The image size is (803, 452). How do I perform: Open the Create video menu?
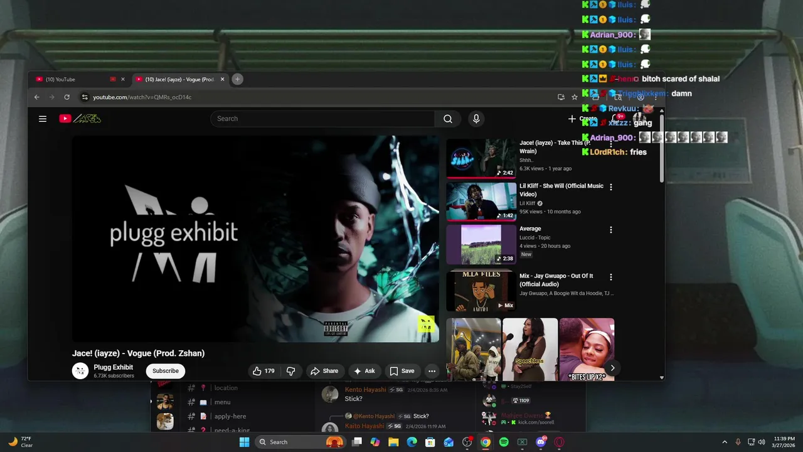[583, 119]
